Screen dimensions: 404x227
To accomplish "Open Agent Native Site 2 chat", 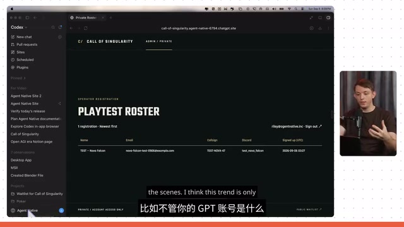I will (x=26, y=96).
